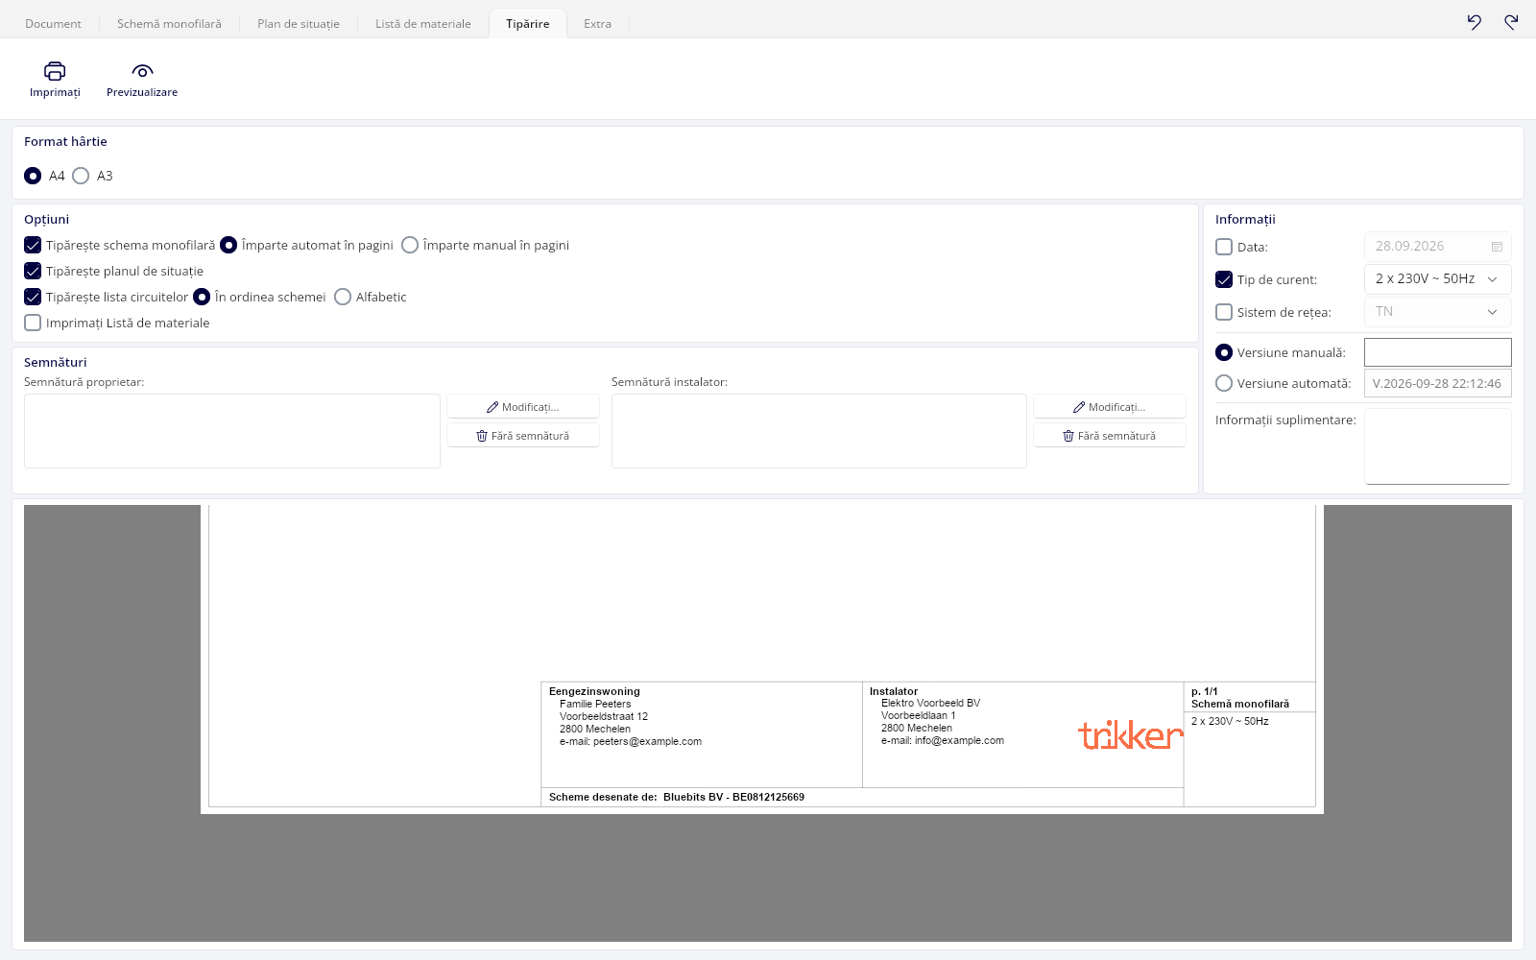Screen dimensions: 1536x960
Task: Click the Imprimați printer icon
Action: 55,71
